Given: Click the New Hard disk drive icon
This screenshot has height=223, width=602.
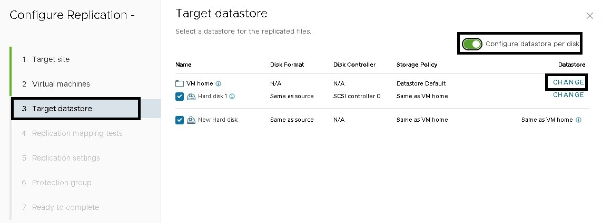Looking at the screenshot, I should (x=191, y=120).
